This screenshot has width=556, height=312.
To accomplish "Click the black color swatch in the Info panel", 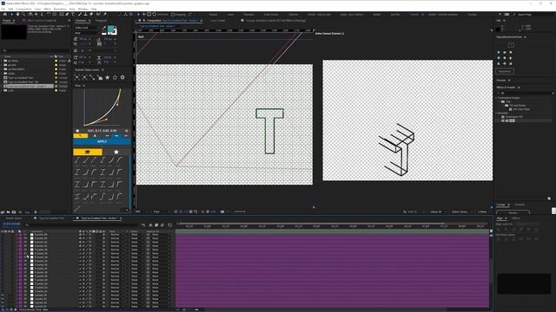I will click(498, 29).
